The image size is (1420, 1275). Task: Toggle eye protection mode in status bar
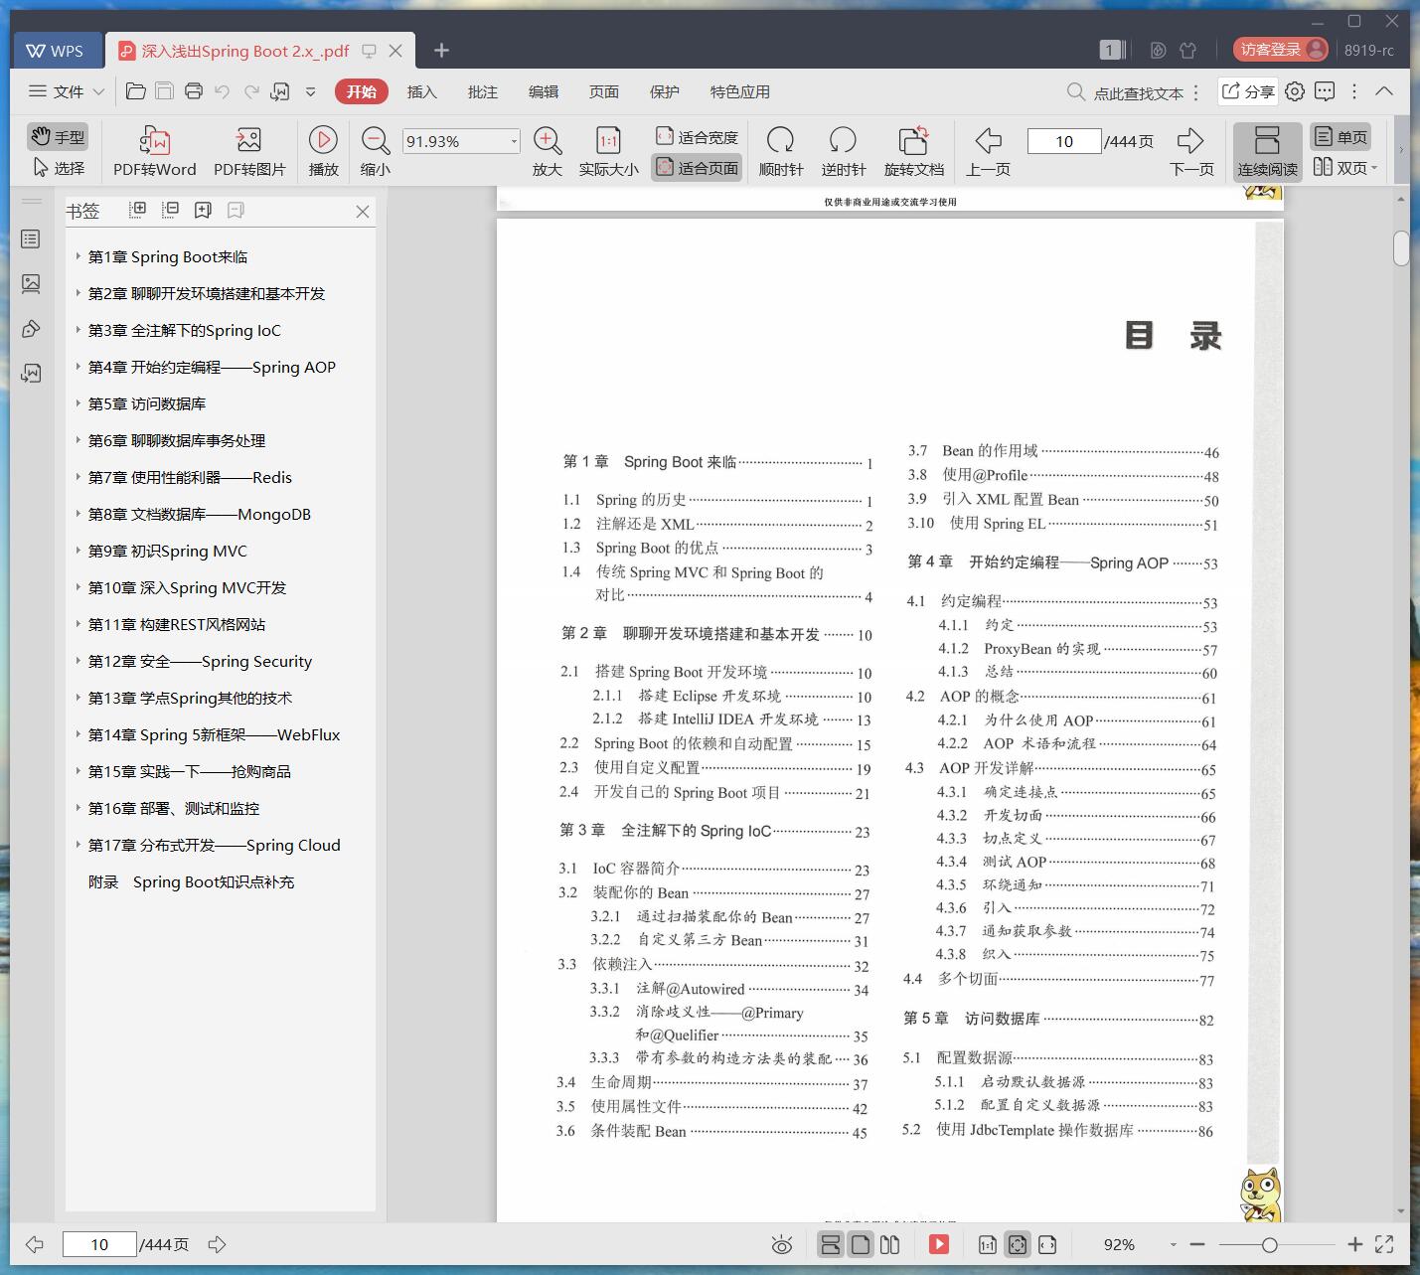click(x=782, y=1244)
